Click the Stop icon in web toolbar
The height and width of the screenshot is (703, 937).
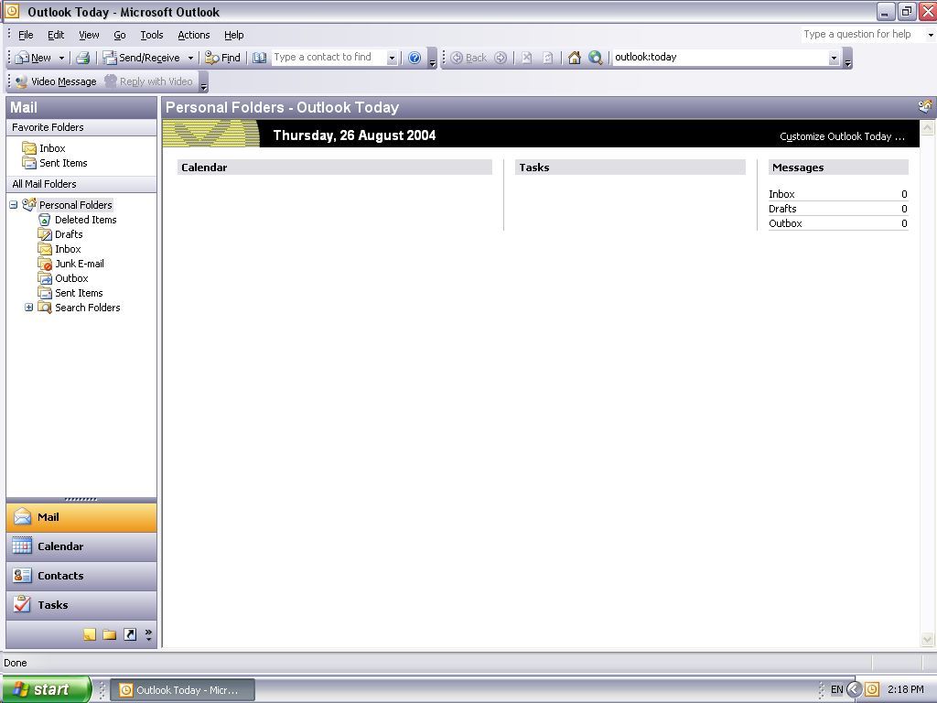click(x=526, y=58)
